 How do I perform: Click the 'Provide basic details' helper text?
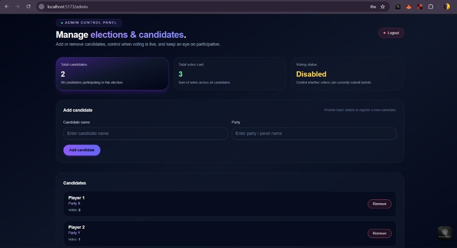click(x=360, y=110)
